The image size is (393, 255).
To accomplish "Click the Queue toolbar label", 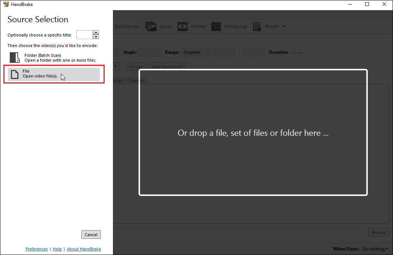I will (x=166, y=26).
